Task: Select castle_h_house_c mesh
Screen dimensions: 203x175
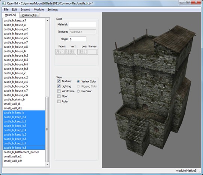Action: pyautogui.click(x=24, y=73)
